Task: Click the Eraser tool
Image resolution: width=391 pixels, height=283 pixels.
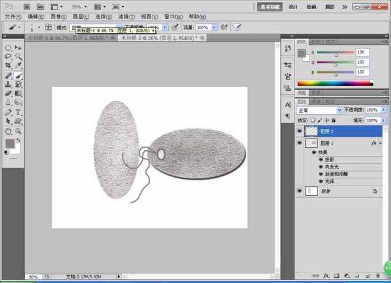Action: 8,94
